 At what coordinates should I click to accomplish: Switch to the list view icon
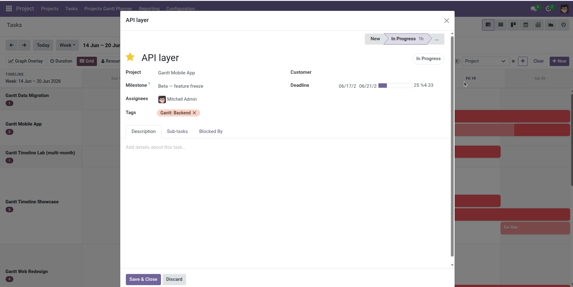501,25
